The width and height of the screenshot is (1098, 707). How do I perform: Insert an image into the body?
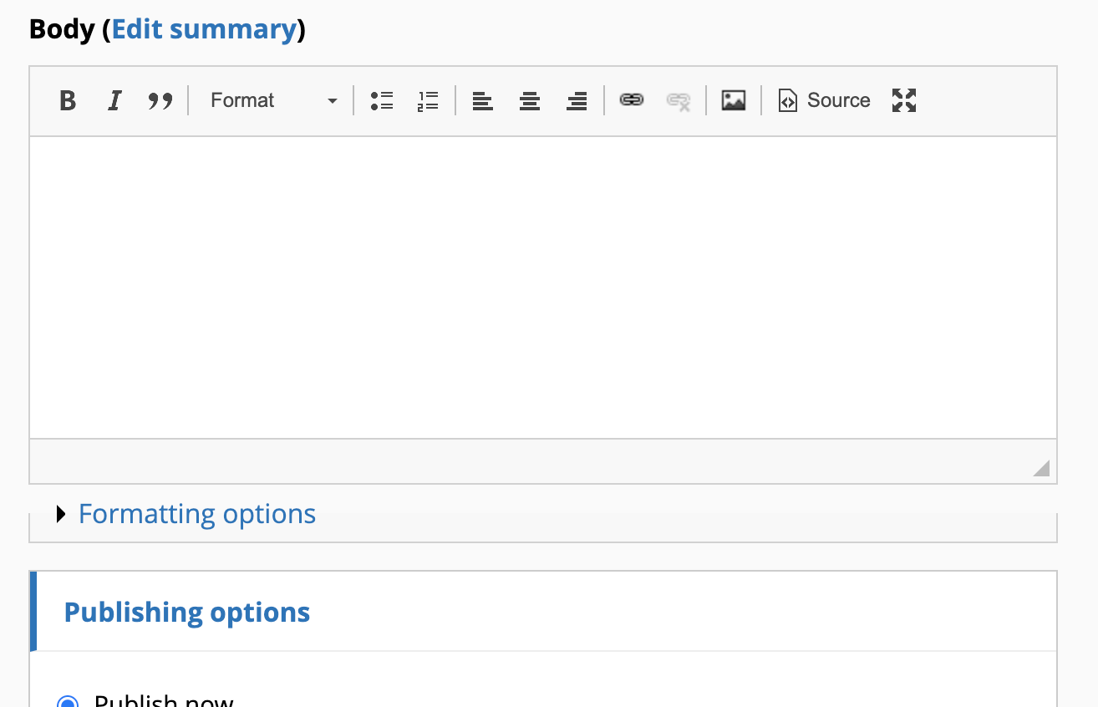coord(733,100)
